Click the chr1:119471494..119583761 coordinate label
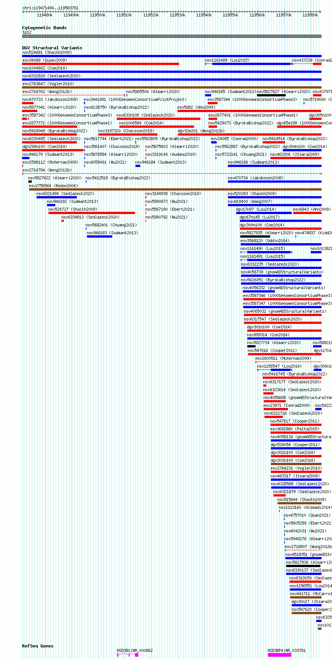332x659 pixels. [x=50, y=8]
